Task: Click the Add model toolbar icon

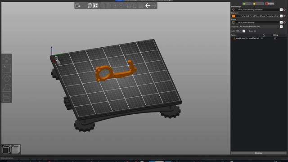Action: point(78,5)
